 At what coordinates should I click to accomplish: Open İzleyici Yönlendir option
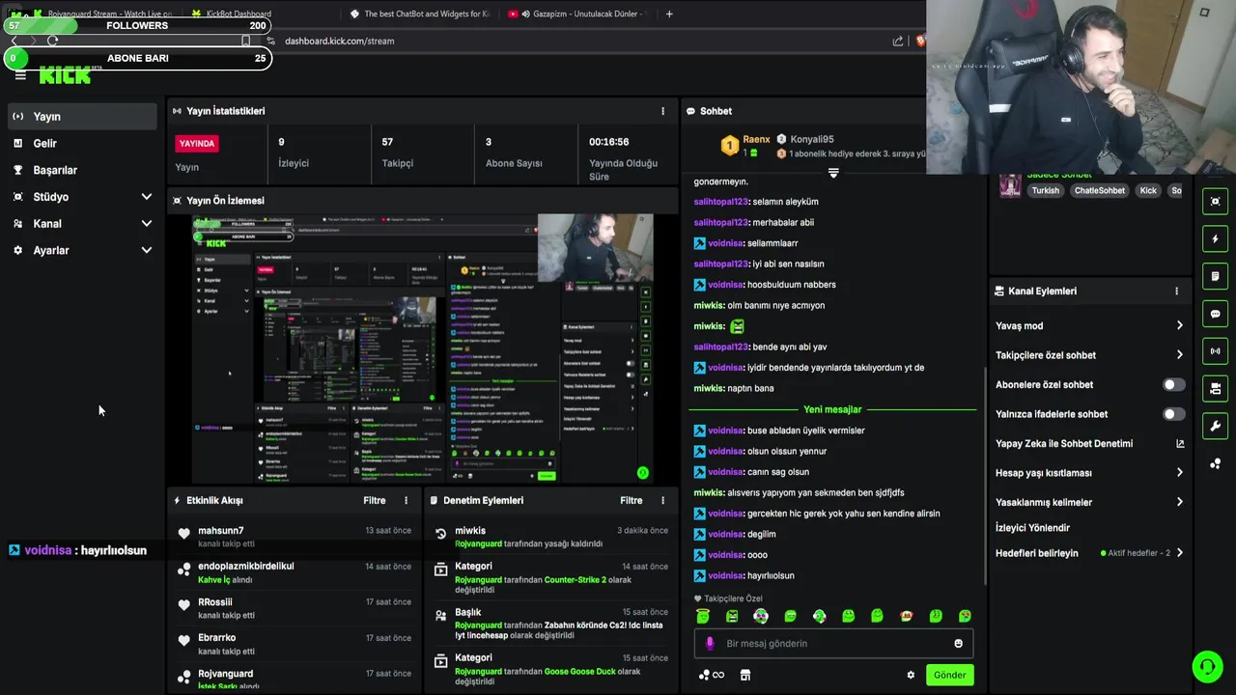tap(1032, 528)
